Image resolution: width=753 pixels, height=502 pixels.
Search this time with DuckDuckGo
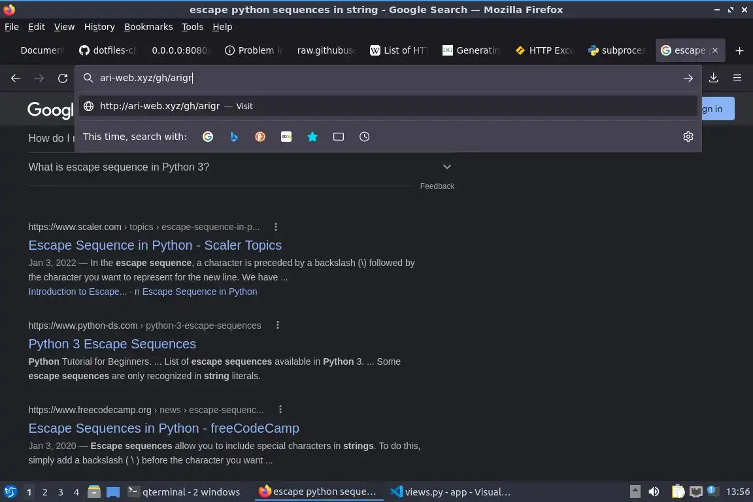click(x=259, y=137)
